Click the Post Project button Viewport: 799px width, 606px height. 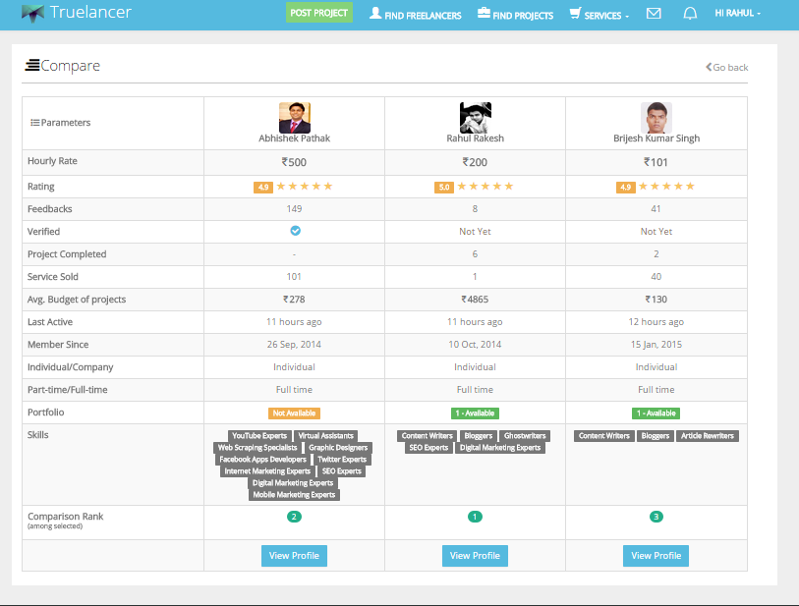[x=318, y=14]
